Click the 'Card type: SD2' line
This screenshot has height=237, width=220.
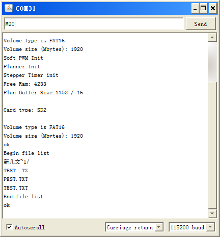25,110
